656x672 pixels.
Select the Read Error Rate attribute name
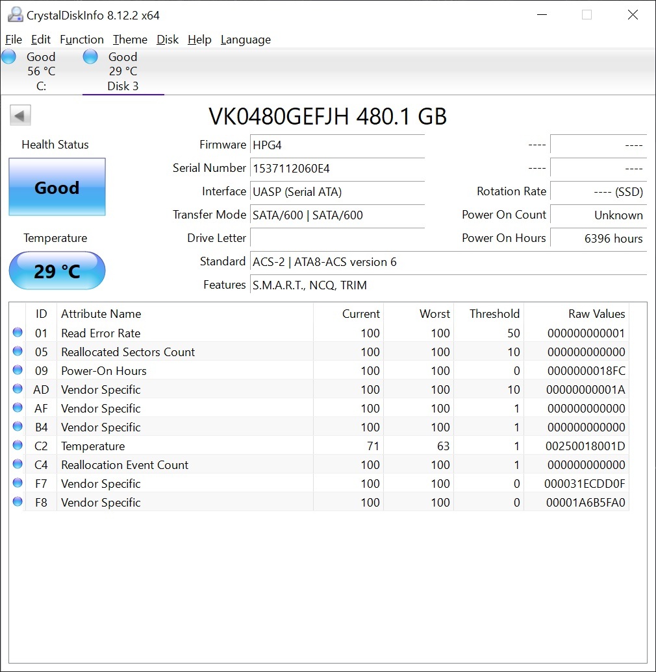click(x=101, y=333)
